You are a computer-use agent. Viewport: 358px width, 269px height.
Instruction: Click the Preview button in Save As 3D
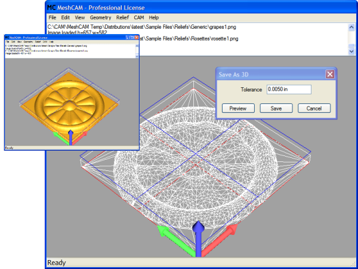[238, 108]
